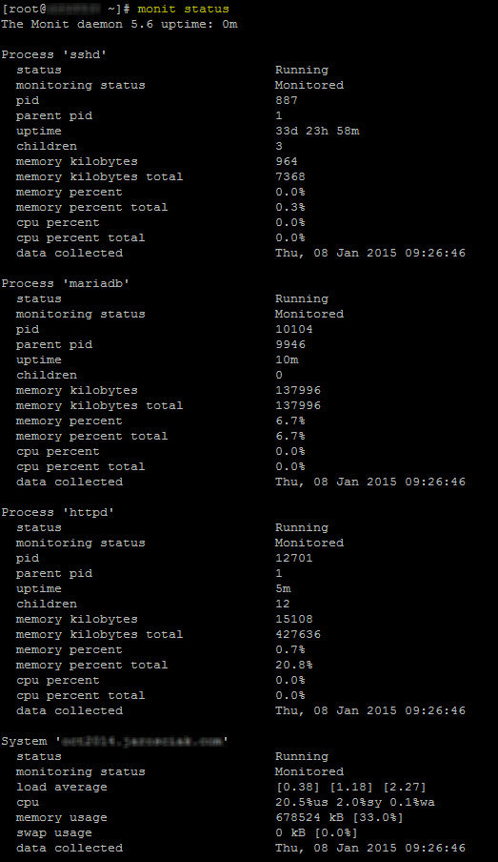Click httpd children count 12
This screenshot has width=498, height=862.
pyautogui.click(x=282, y=604)
